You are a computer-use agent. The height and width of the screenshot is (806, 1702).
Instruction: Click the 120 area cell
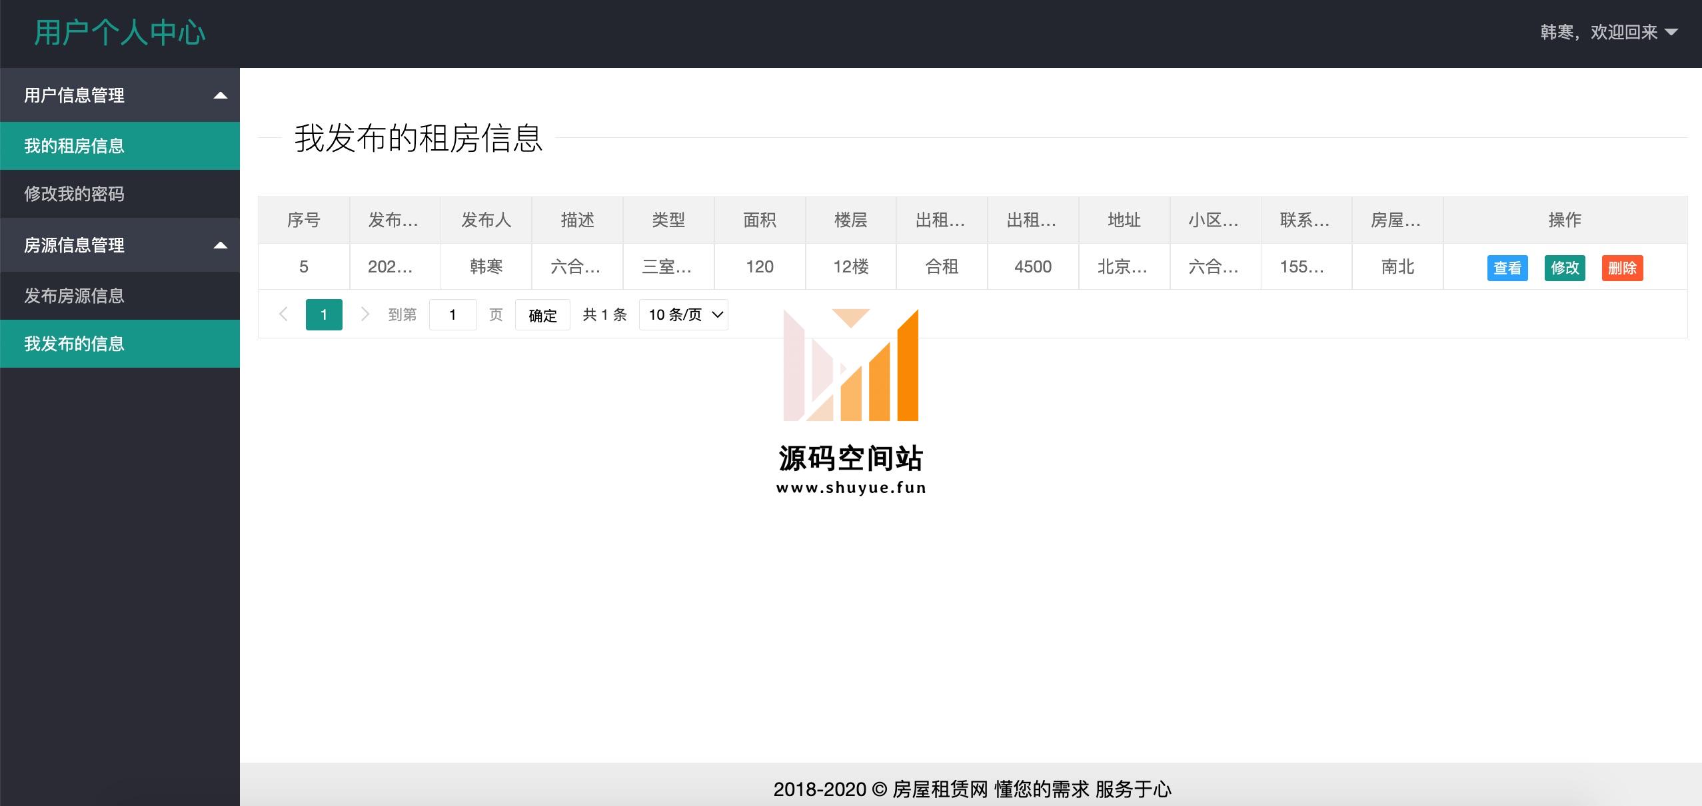[x=760, y=266]
